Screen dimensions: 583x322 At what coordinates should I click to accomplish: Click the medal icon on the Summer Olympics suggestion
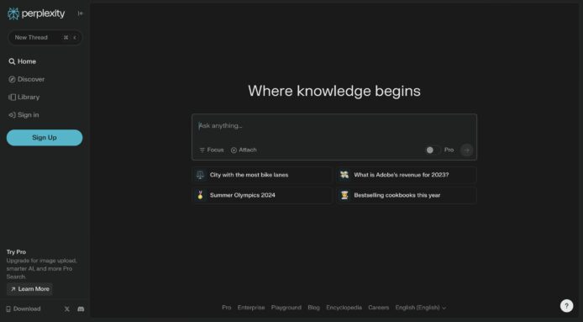click(x=200, y=195)
